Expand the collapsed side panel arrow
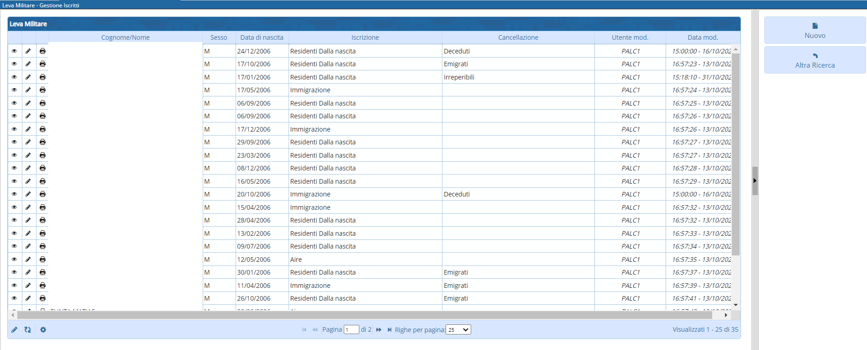Image resolution: width=867 pixels, height=350 pixels. click(755, 181)
